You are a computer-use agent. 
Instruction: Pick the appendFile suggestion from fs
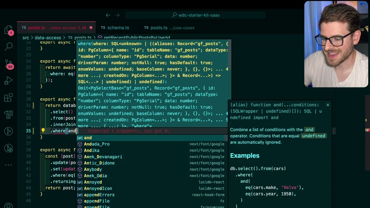[x=152, y=201]
